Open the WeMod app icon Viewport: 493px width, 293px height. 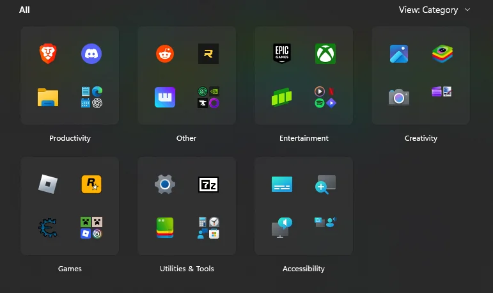coord(165,97)
